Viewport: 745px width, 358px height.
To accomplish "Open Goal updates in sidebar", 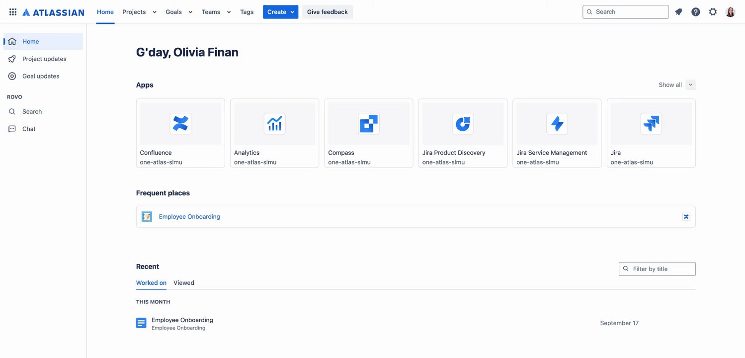I will [43, 76].
